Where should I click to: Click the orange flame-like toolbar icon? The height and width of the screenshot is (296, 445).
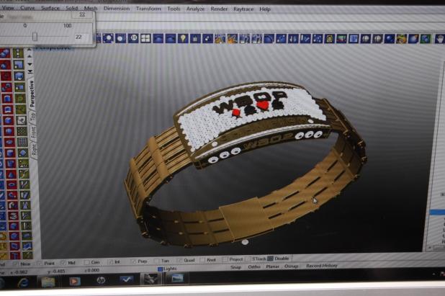[x=232, y=39]
